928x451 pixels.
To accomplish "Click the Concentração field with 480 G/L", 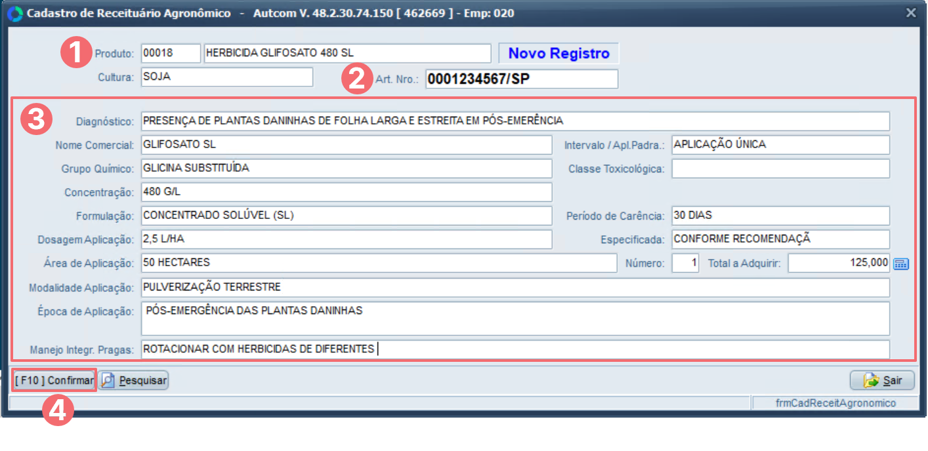I will 346,192.
